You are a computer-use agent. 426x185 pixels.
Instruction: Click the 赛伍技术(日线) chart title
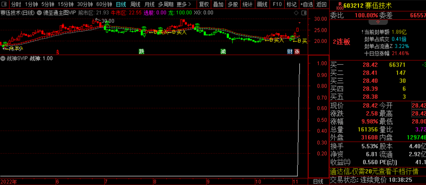(x=17, y=13)
